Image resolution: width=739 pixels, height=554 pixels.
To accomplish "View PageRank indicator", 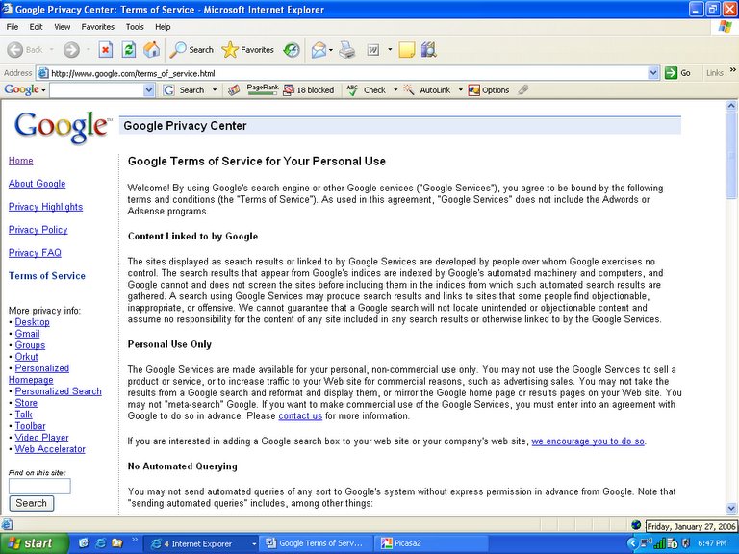I will click(263, 89).
